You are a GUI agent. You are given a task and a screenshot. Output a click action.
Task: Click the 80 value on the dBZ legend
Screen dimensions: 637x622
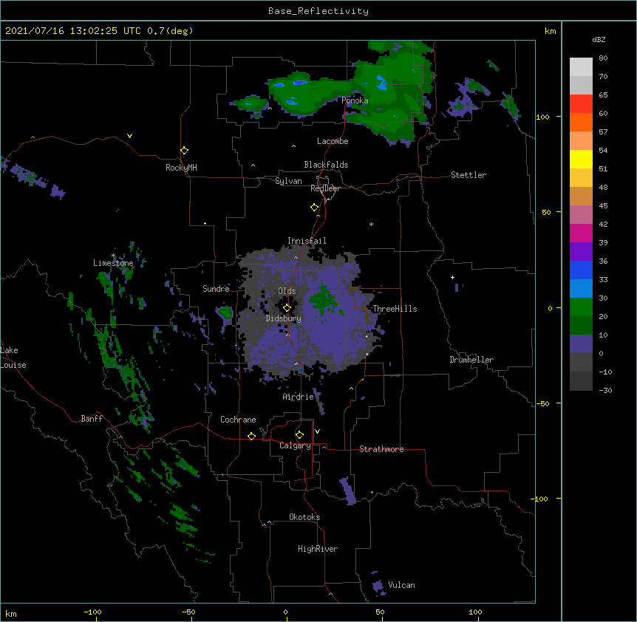[603, 58]
